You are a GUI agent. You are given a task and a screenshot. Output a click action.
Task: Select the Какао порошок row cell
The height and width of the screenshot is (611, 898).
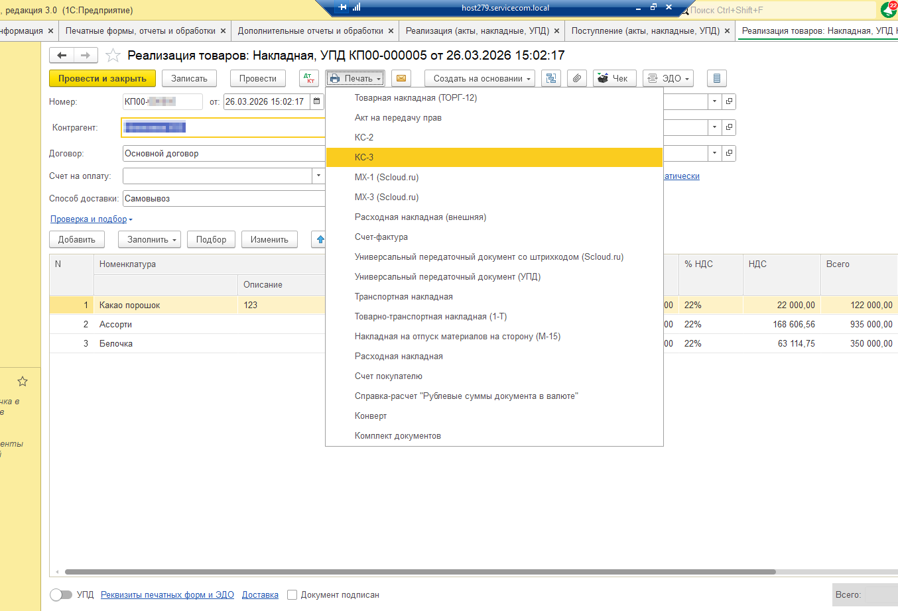pyautogui.click(x=165, y=305)
